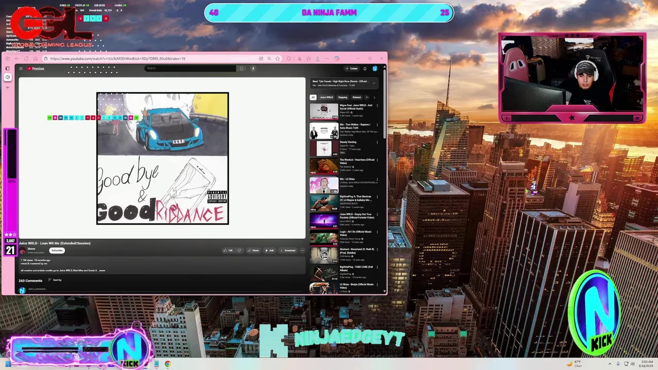This screenshot has height=370, width=658.
Task: Open the browser home page
Action: coord(35,59)
